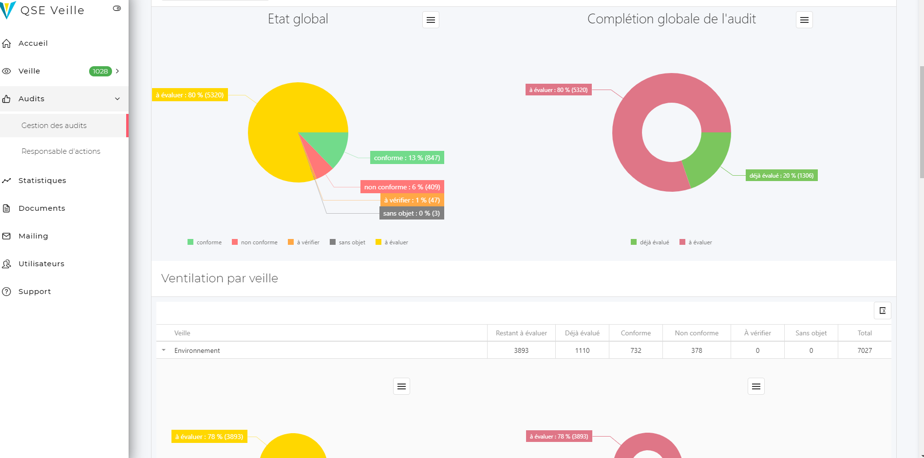This screenshot has height=458, width=924.
Task: Click the Déjà évalué column header
Action: coord(582,333)
